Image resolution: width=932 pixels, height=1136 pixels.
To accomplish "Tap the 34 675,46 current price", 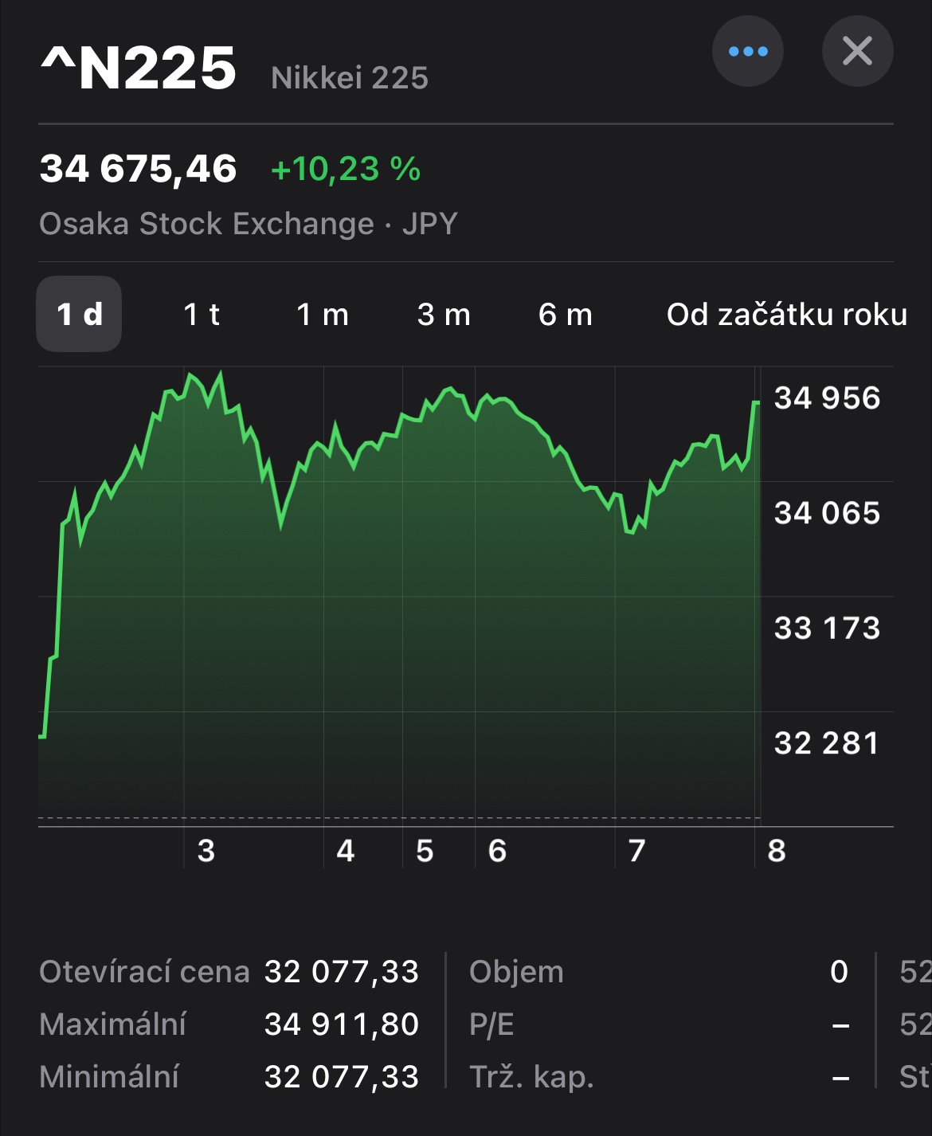I will [139, 169].
